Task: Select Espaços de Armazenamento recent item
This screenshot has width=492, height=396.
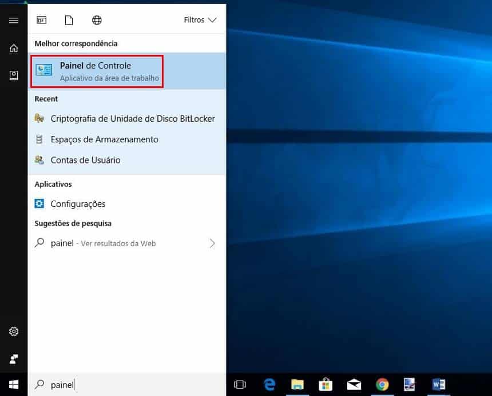Action: [104, 139]
